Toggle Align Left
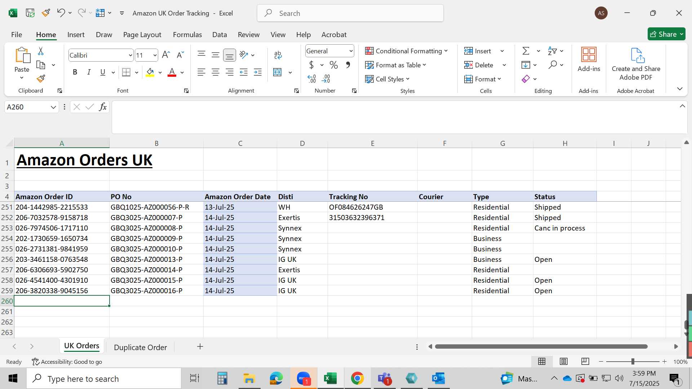The height and width of the screenshot is (389, 692). (201, 72)
